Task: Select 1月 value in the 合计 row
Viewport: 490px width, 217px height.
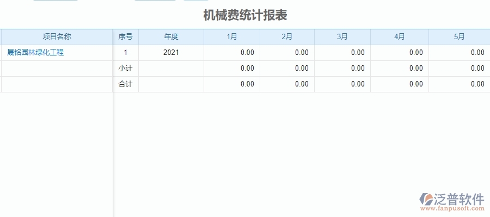Action: tap(232, 84)
